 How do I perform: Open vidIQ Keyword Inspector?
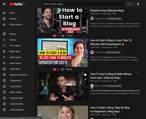(19, 75)
